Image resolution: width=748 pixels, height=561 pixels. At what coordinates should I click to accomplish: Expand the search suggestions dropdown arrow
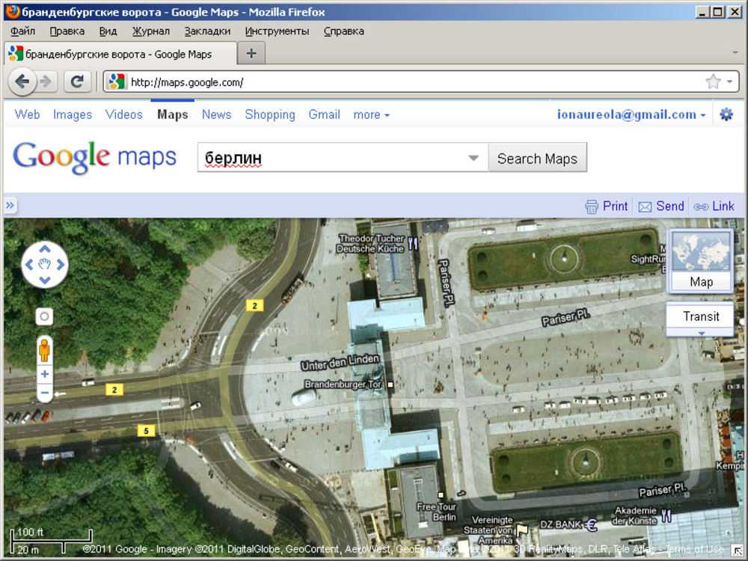pyautogui.click(x=473, y=158)
